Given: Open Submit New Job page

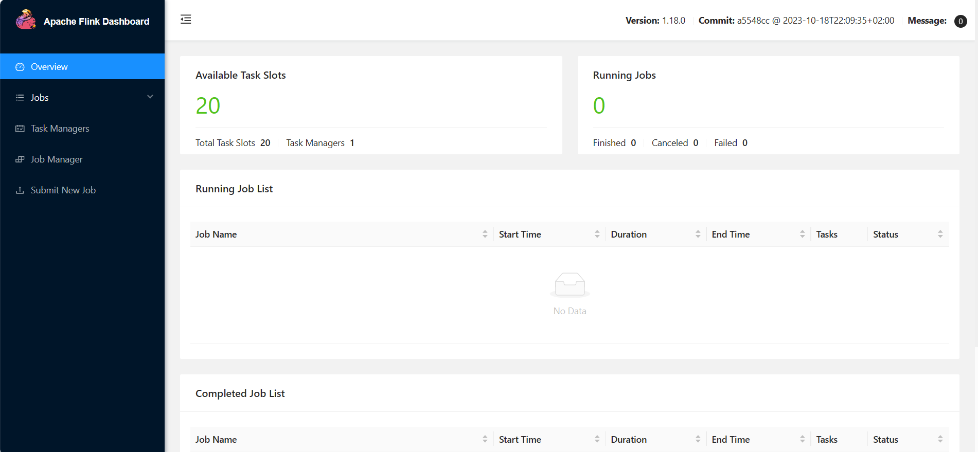Looking at the screenshot, I should [63, 190].
